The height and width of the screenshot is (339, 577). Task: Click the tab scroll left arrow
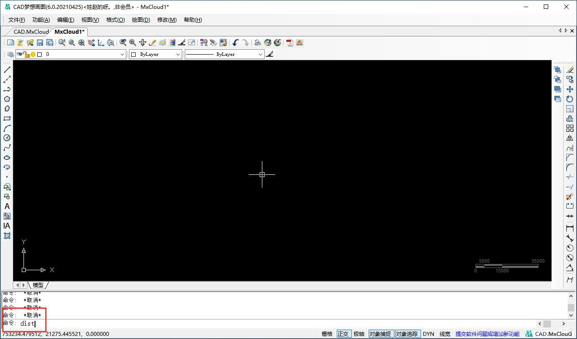[x=560, y=31]
